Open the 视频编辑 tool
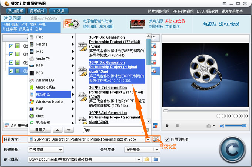The image size is (252, 167). [x=37, y=11]
